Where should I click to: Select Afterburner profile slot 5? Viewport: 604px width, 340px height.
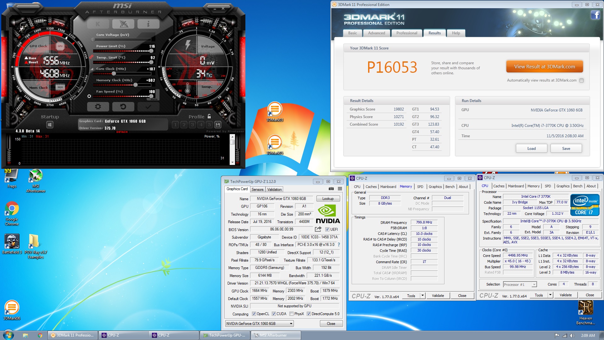point(210,125)
